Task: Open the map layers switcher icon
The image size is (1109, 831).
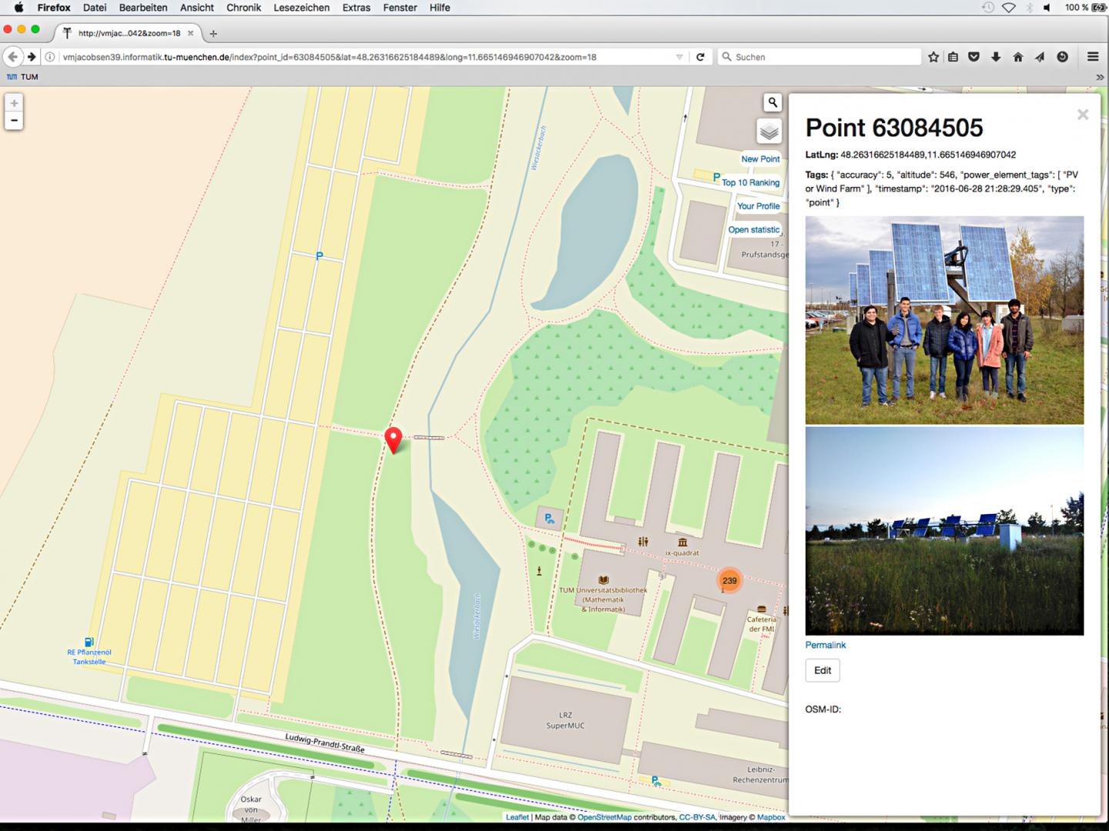Action: 769,131
